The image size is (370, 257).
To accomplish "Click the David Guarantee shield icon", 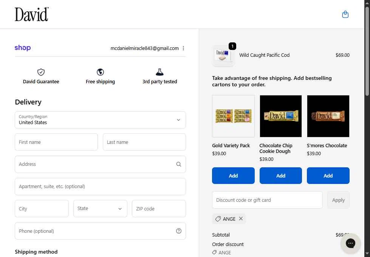I will click(41, 72).
